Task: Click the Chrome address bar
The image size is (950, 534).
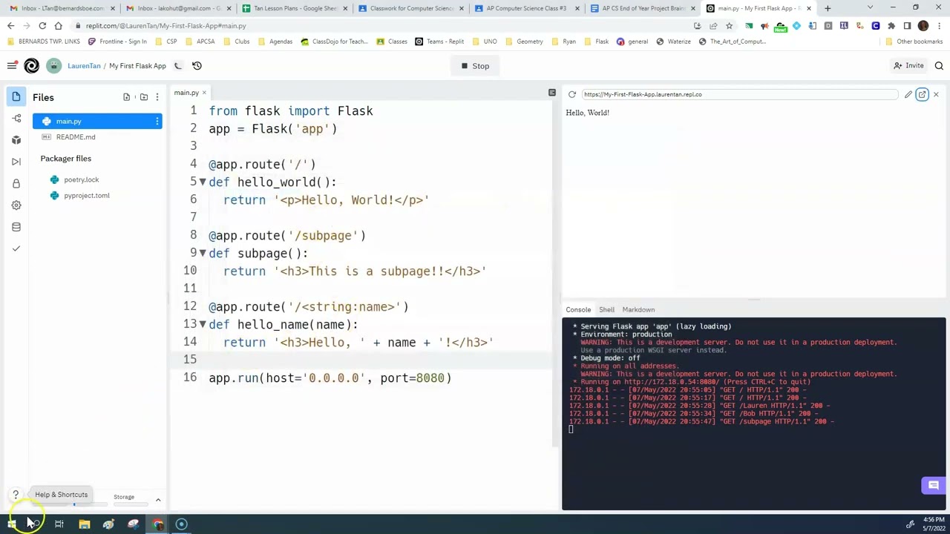Action: coord(386,26)
